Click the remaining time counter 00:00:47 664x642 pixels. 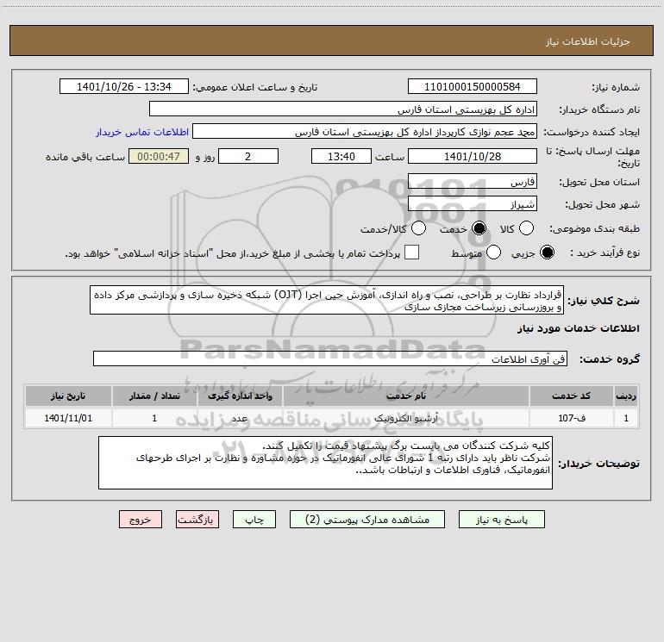click(159, 156)
